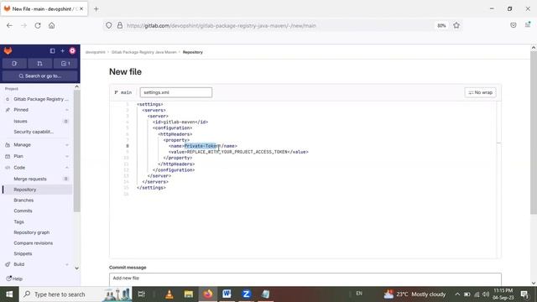
Task: Click the file name field settings.xml
Action: (x=176, y=92)
